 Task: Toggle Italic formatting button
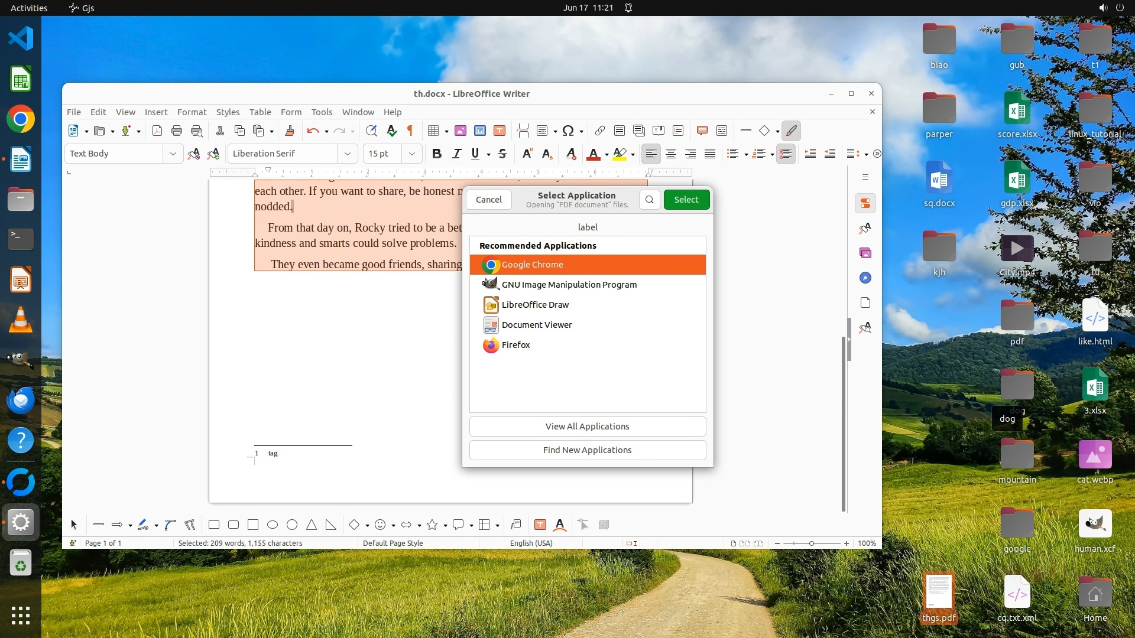[x=456, y=154]
